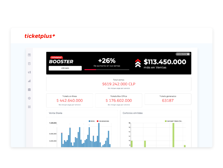Click the Tickets Box Office card
Image resolution: width=223 pixels, height=168 pixels.
(119, 100)
